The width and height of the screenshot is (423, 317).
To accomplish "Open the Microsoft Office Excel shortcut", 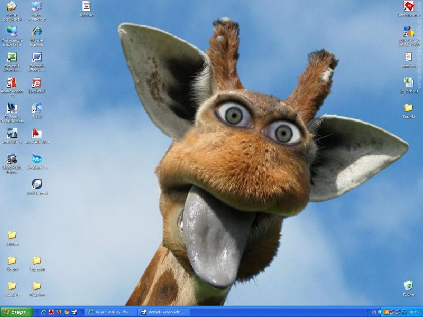I will click(12, 58).
